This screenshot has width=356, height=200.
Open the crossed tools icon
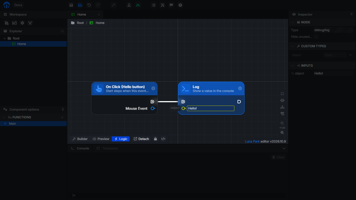[x=162, y=5]
